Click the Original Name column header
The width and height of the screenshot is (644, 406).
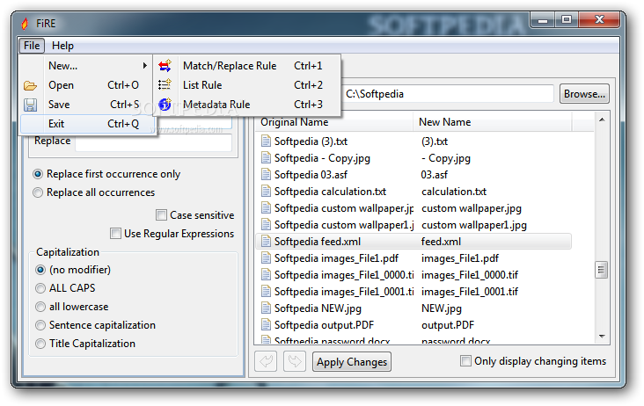333,122
